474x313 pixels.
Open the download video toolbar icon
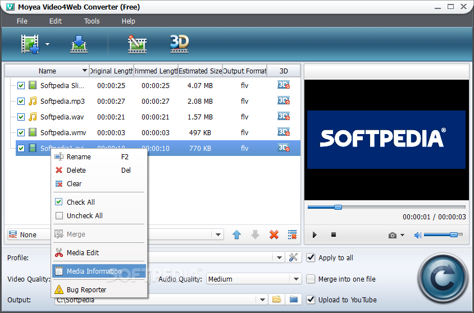pyautogui.click(x=79, y=44)
